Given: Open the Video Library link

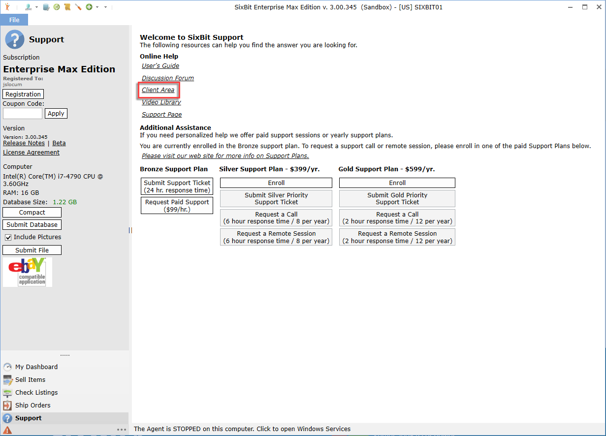Looking at the screenshot, I should [161, 102].
